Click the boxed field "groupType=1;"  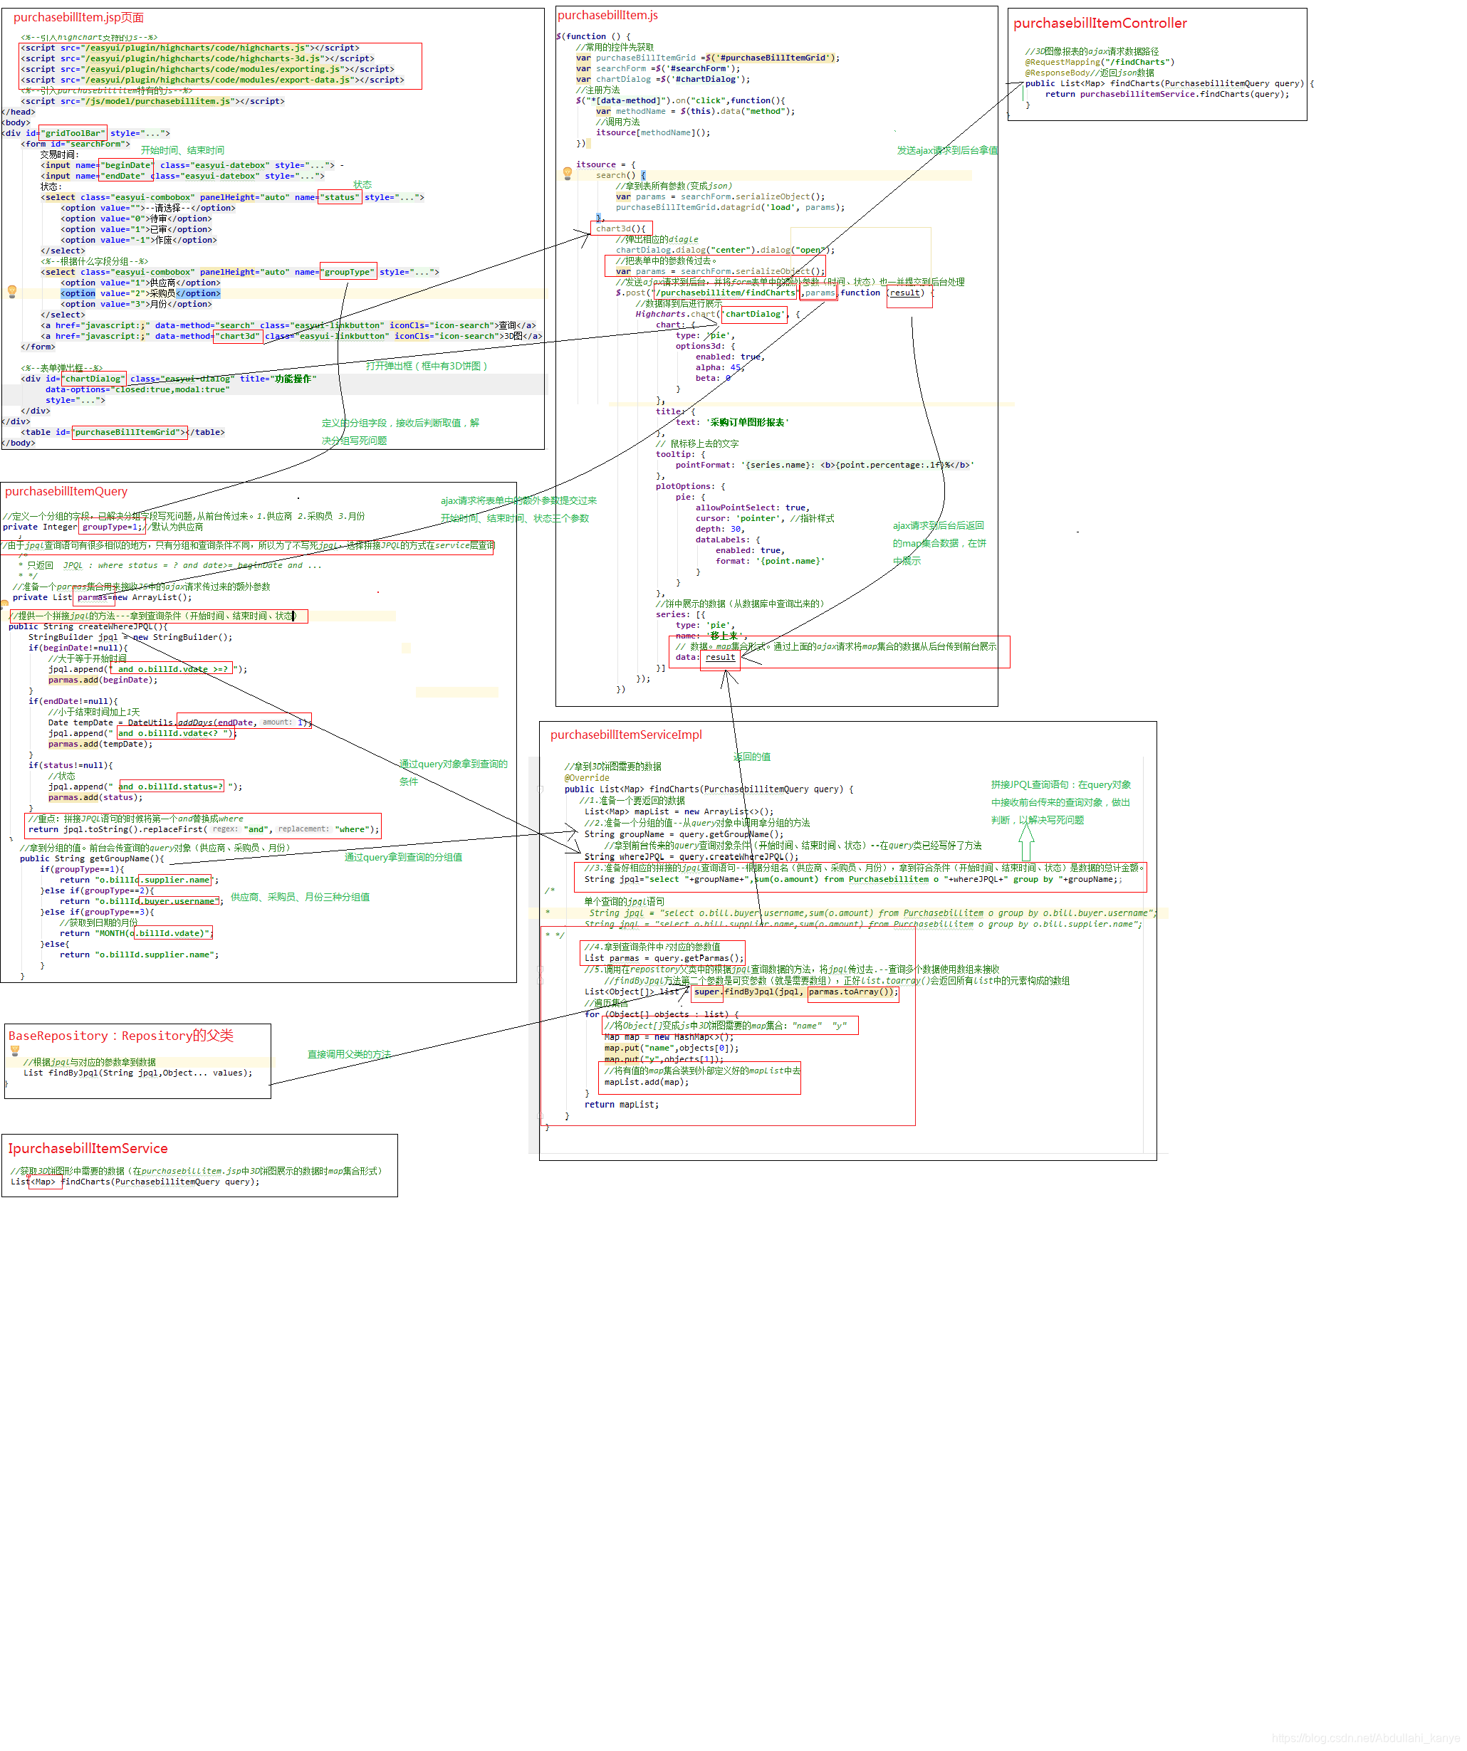click(x=112, y=527)
